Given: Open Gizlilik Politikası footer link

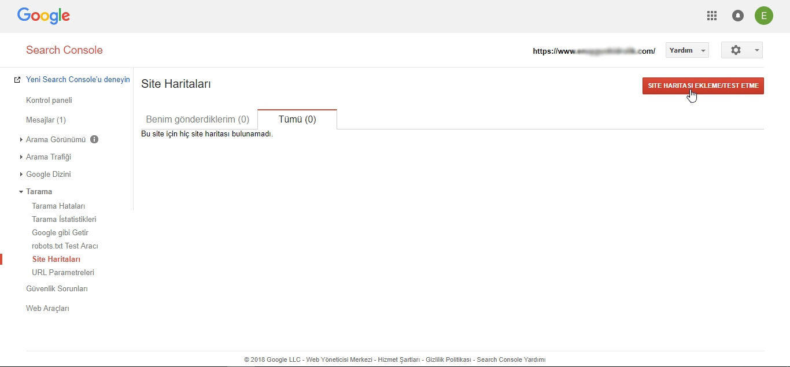Looking at the screenshot, I should 448,359.
